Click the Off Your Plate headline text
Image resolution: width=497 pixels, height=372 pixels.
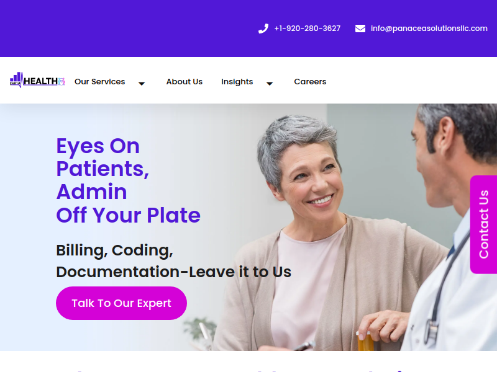pos(128,215)
